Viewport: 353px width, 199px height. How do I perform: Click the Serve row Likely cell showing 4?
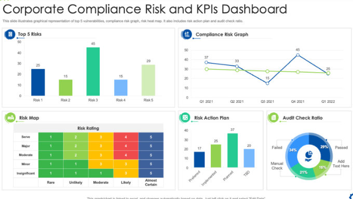point(126,137)
